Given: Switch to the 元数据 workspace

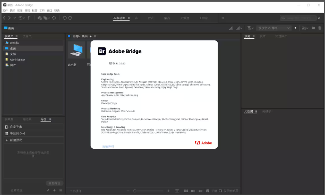Looking at the screenshot, I should coord(185,18).
